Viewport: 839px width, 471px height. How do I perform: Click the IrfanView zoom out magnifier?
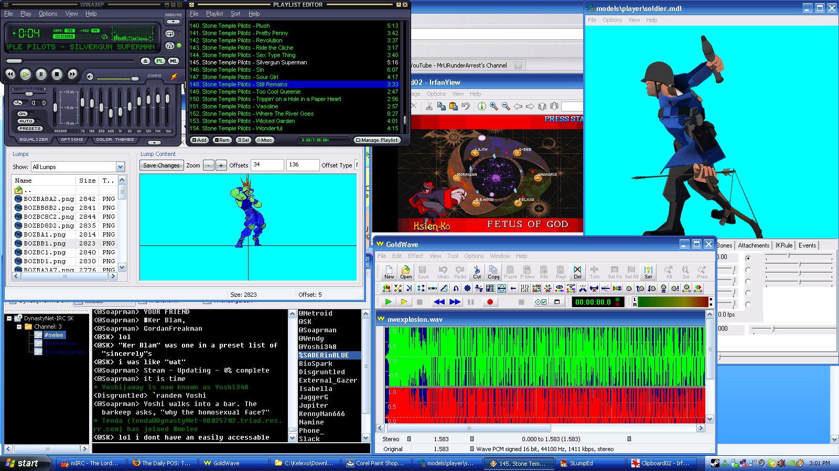point(505,106)
